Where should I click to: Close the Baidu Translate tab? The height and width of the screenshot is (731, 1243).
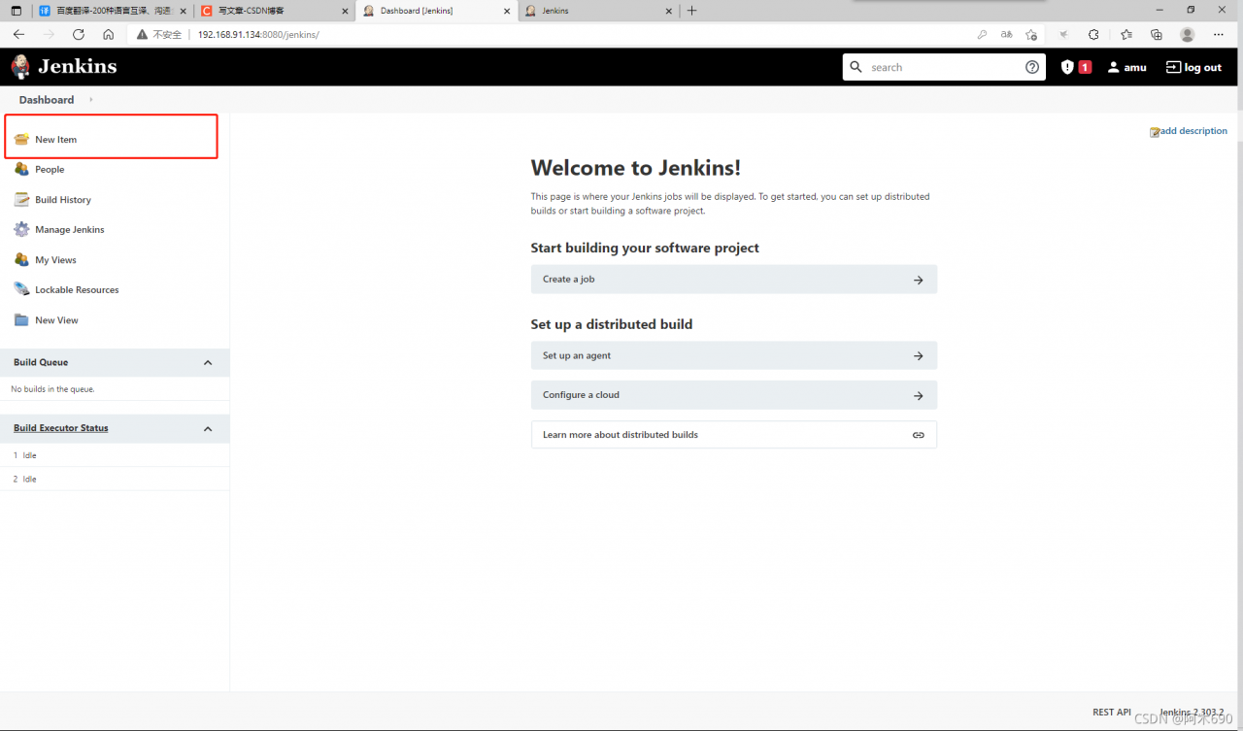(183, 11)
